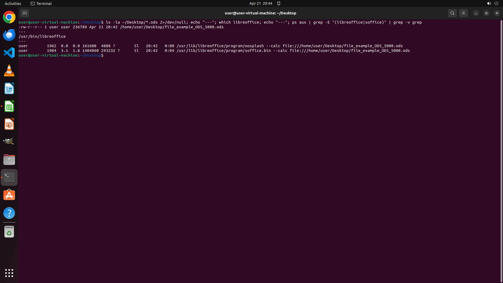This screenshot has width=503, height=283.
Task: Open the Trash folder
Action: pyautogui.click(x=9, y=232)
